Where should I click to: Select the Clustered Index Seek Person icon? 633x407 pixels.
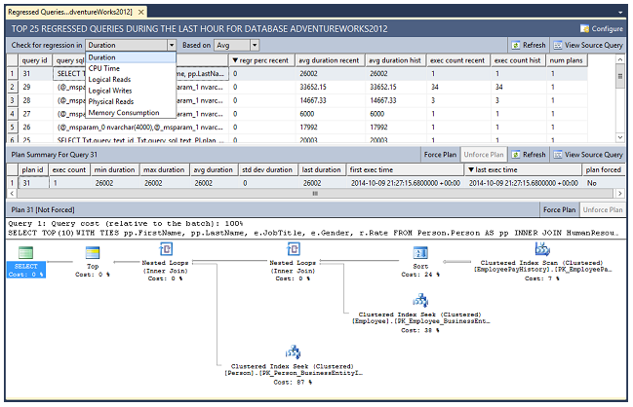[293, 352]
